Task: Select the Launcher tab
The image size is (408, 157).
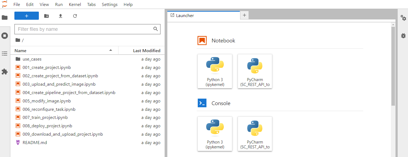Action: point(204,15)
